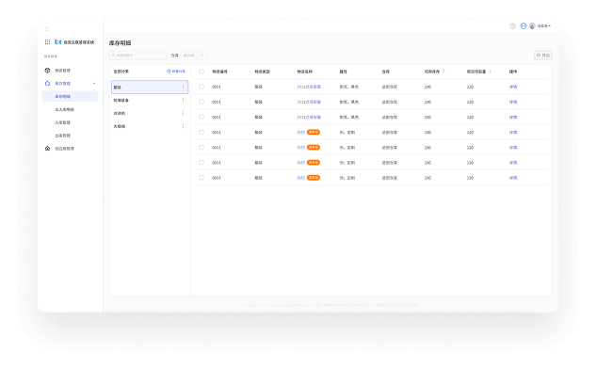This screenshot has width=596, height=369.
Task: Open the 仓库 warehouse dropdown
Action: click(x=194, y=56)
